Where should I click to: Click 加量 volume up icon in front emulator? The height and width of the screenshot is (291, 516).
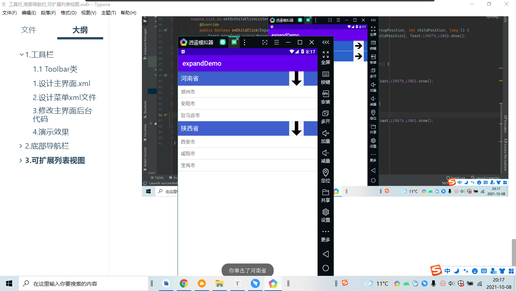pyautogui.click(x=326, y=133)
